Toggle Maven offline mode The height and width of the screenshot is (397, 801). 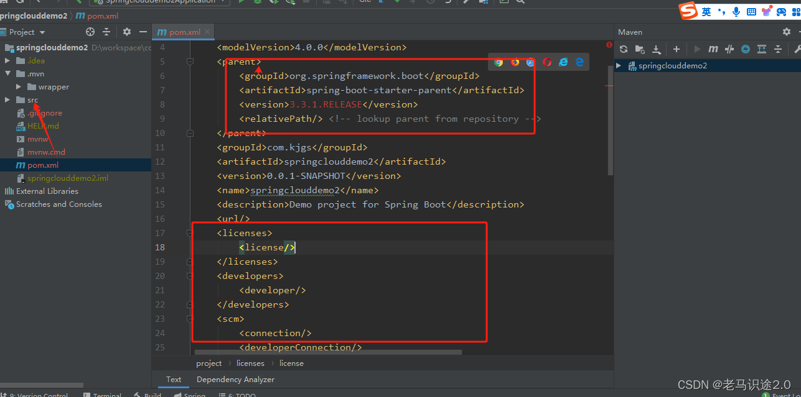pos(729,49)
